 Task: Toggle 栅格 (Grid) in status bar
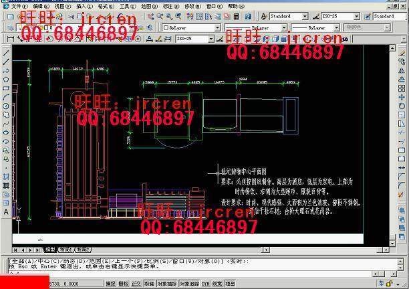click(x=124, y=284)
